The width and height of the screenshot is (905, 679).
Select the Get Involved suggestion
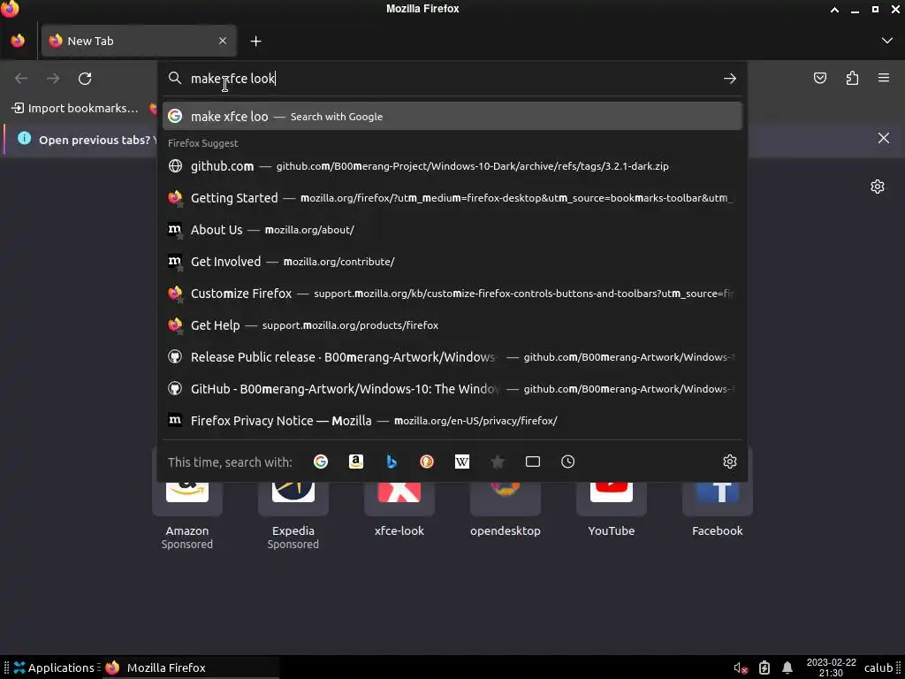(452, 262)
